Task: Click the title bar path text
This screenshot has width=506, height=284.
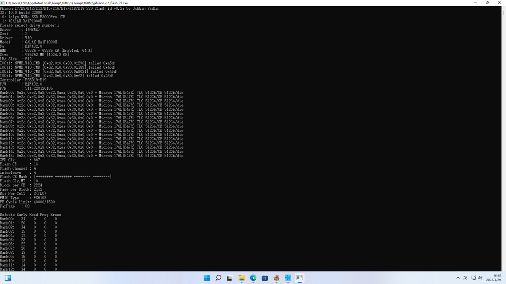Action: [66, 3]
